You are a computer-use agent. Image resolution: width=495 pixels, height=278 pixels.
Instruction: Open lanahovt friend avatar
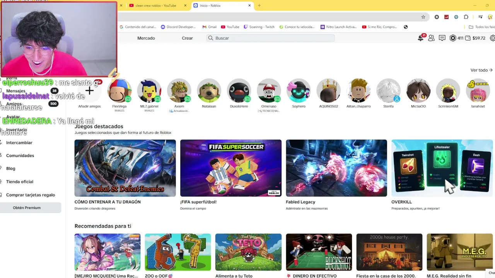point(478,91)
